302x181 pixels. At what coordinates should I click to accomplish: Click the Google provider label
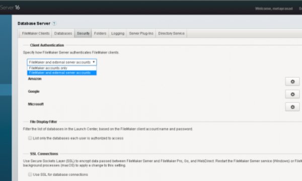(x=34, y=92)
